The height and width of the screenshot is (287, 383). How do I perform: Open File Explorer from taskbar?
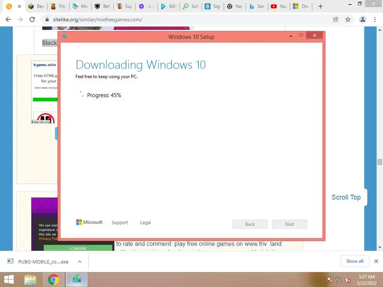30,280
